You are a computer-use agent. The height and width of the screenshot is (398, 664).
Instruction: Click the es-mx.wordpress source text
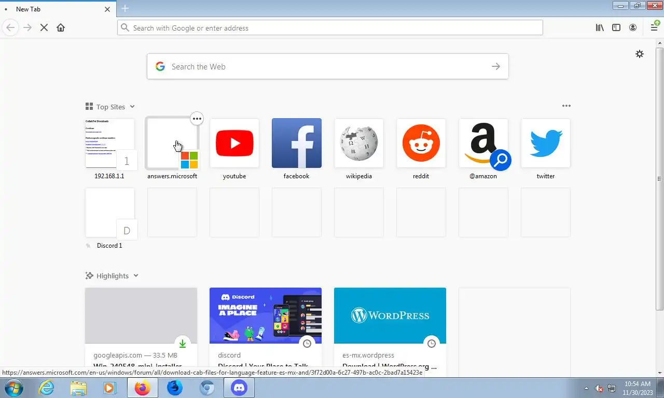[368, 355]
